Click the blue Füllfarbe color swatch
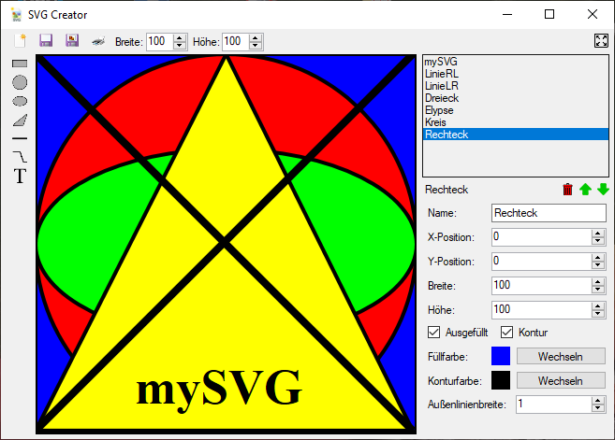Screen dimensions: 615x440 (x=501, y=356)
